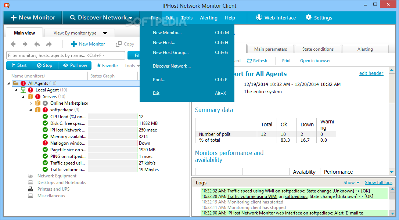This screenshot has width=399, height=220.
Task: Click the Network Equipment router icon
Action: tap(30, 176)
